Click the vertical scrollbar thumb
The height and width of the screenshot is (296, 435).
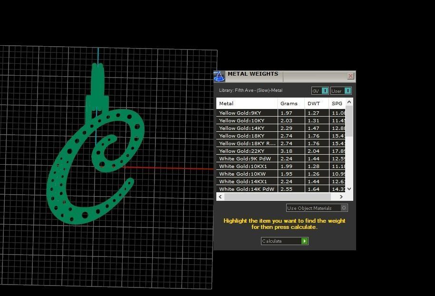[349, 121]
